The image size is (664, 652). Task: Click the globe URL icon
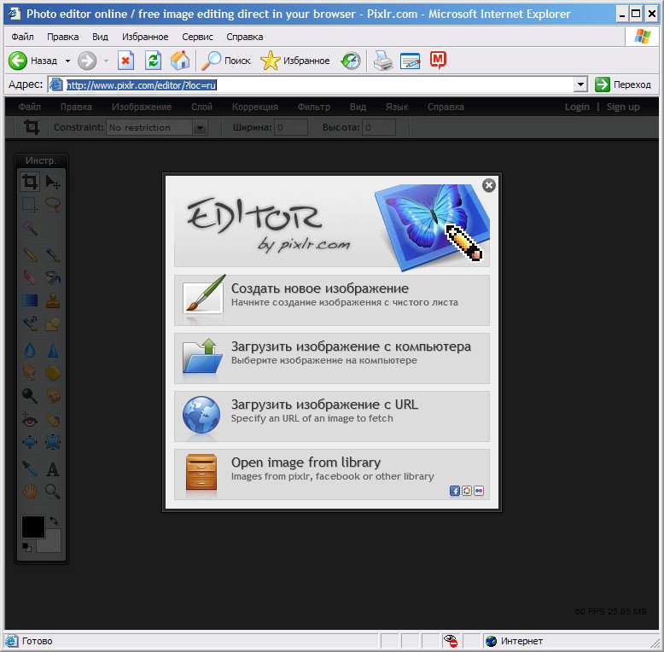pos(201,415)
